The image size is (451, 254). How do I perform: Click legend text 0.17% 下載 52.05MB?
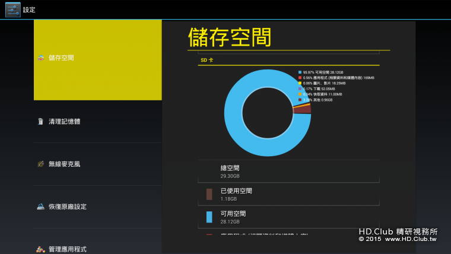(319, 89)
